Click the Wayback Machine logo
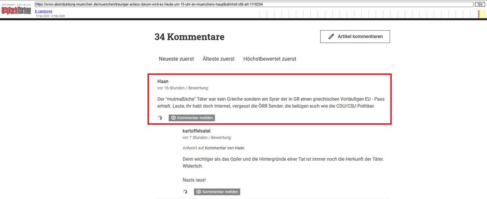 click(x=17, y=10)
